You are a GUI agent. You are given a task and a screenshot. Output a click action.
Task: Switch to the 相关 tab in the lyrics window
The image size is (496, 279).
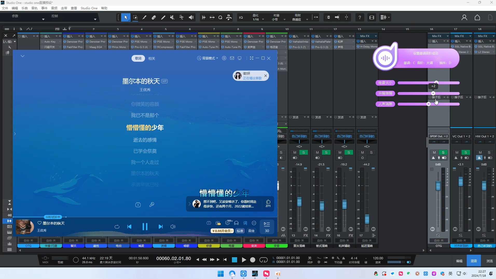pyautogui.click(x=152, y=58)
